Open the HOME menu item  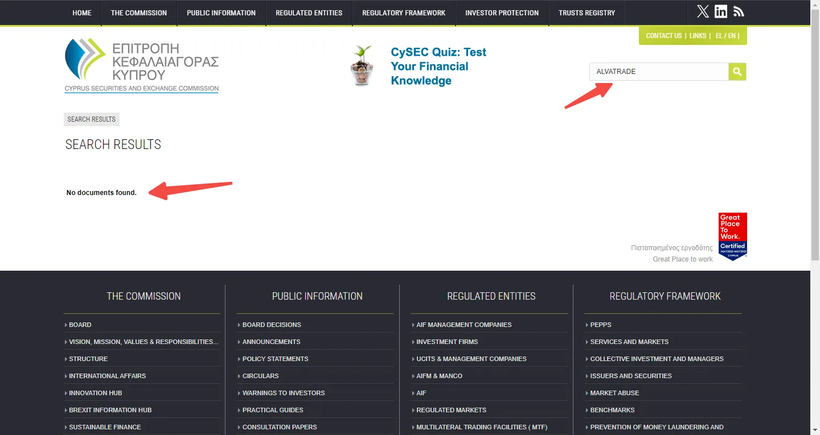click(82, 13)
